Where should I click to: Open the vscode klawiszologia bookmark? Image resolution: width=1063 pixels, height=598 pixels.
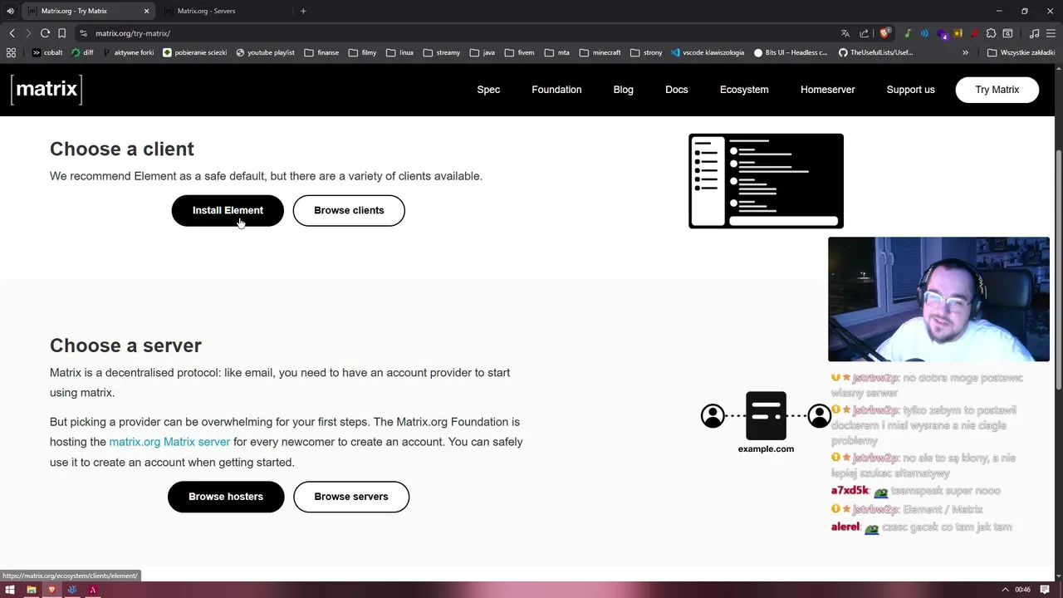click(x=708, y=52)
